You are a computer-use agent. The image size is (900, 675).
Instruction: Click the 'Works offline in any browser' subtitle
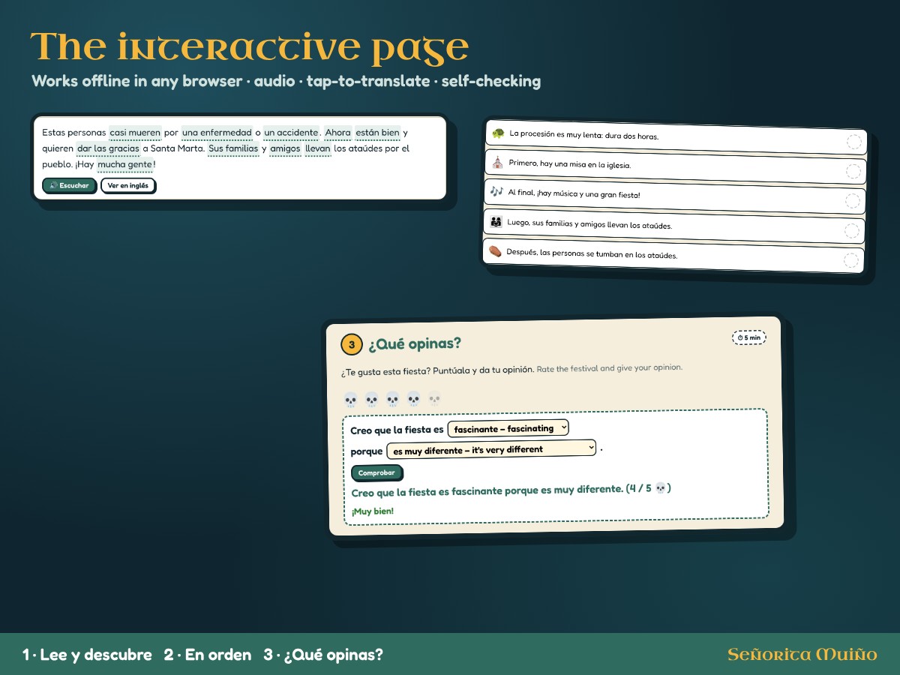(x=136, y=81)
